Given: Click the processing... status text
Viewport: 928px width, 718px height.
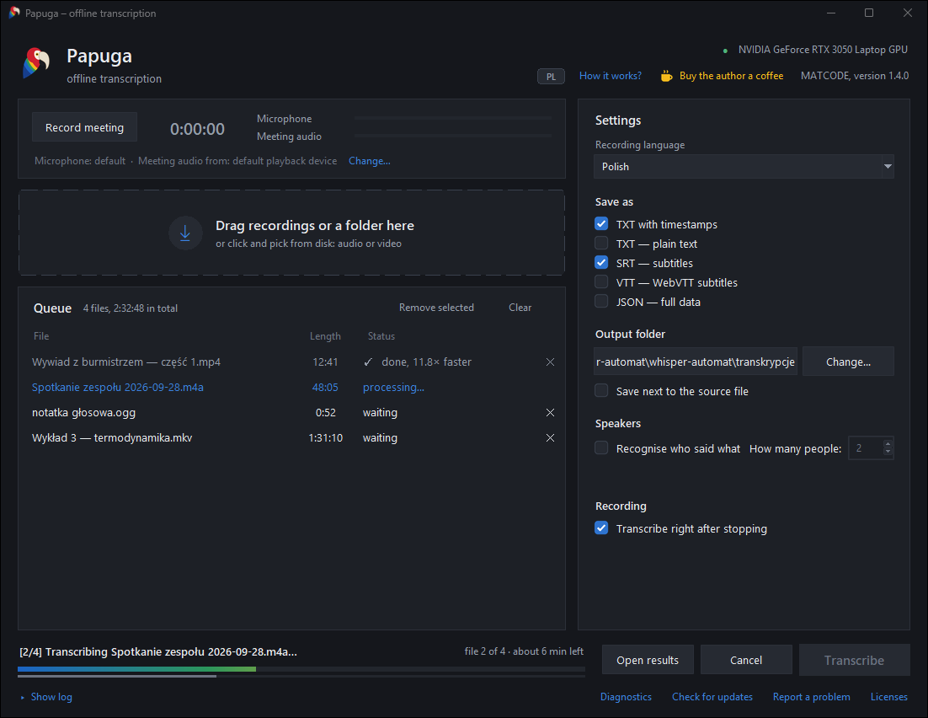Looking at the screenshot, I should (393, 388).
